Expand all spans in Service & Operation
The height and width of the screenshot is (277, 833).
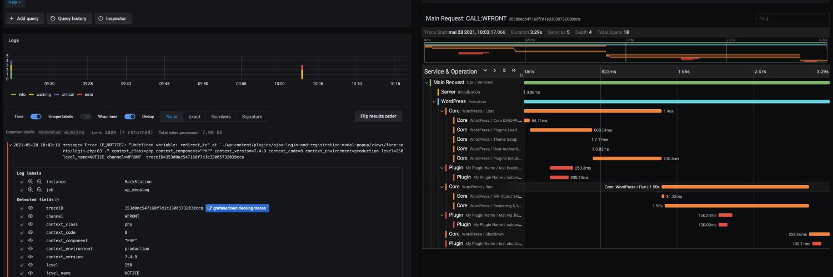point(504,71)
